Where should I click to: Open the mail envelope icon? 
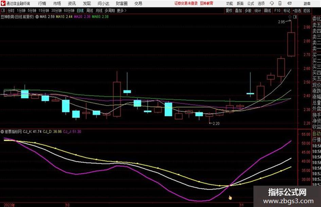point(289,3)
